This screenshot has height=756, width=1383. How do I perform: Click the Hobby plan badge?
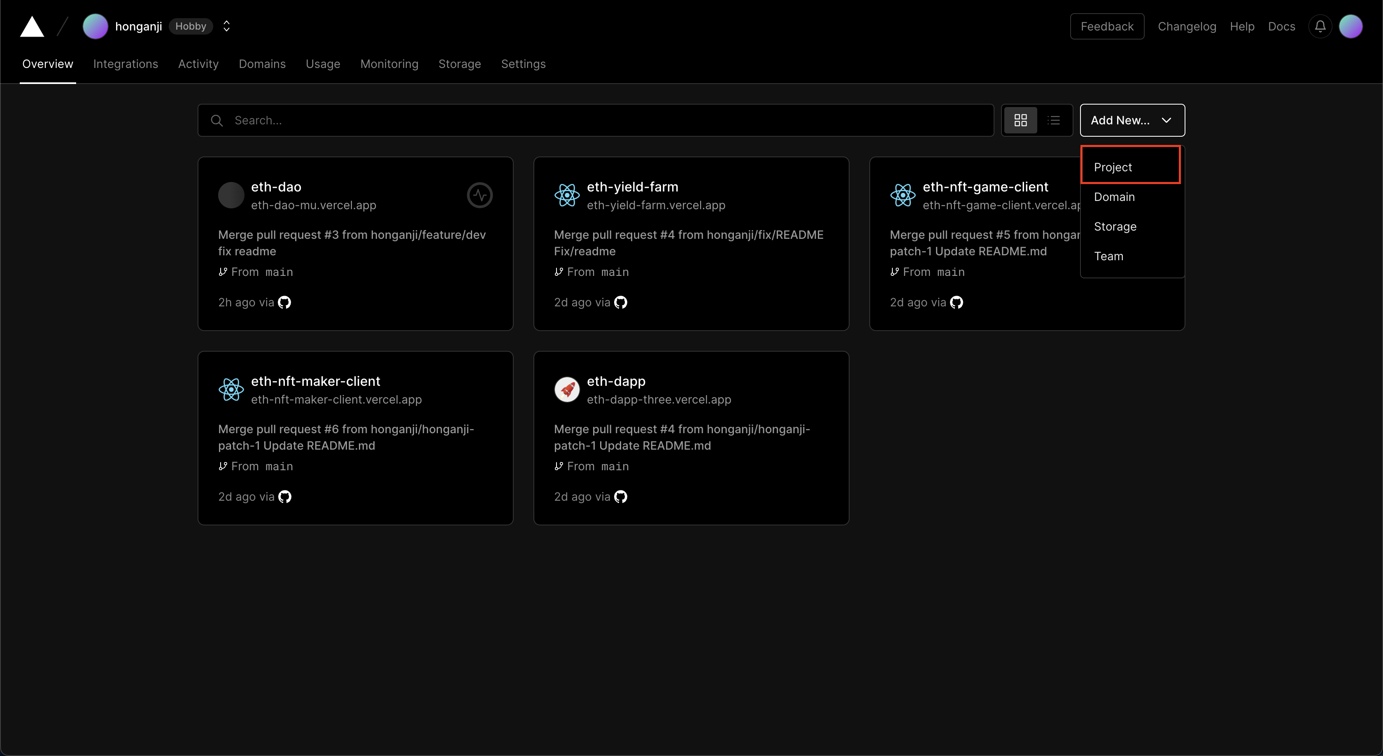[191, 26]
